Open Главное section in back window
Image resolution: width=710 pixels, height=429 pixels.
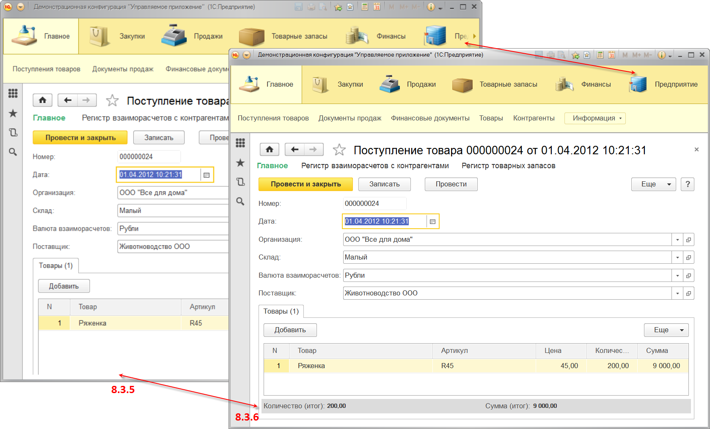click(x=41, y=36)
